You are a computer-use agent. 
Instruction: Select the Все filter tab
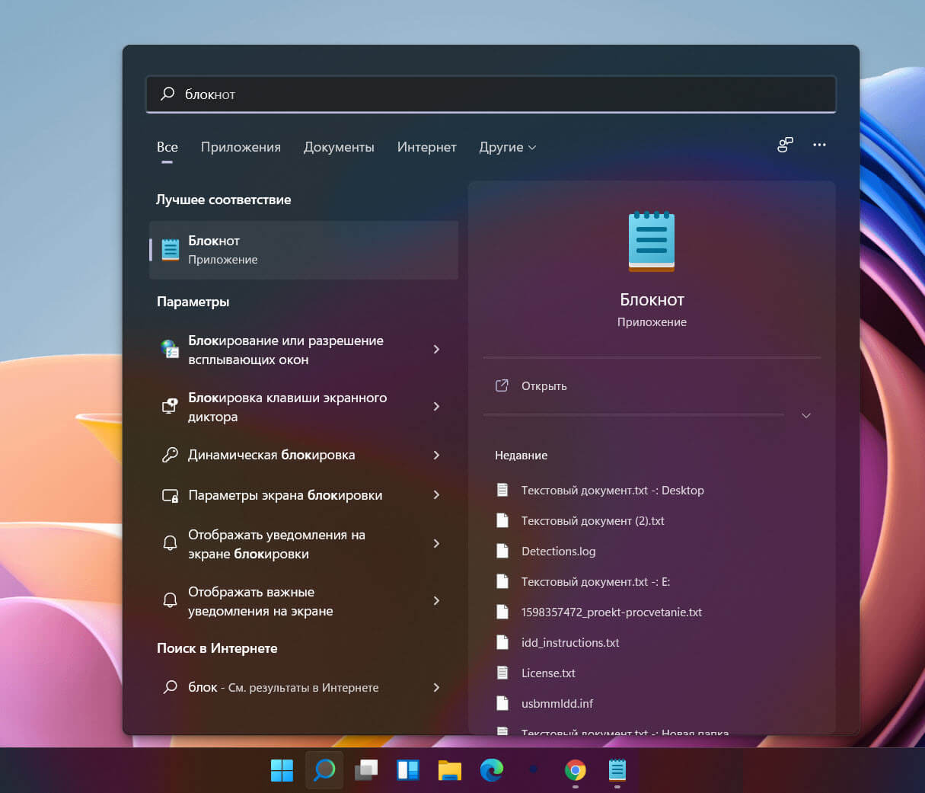click(x=167, y=147)
